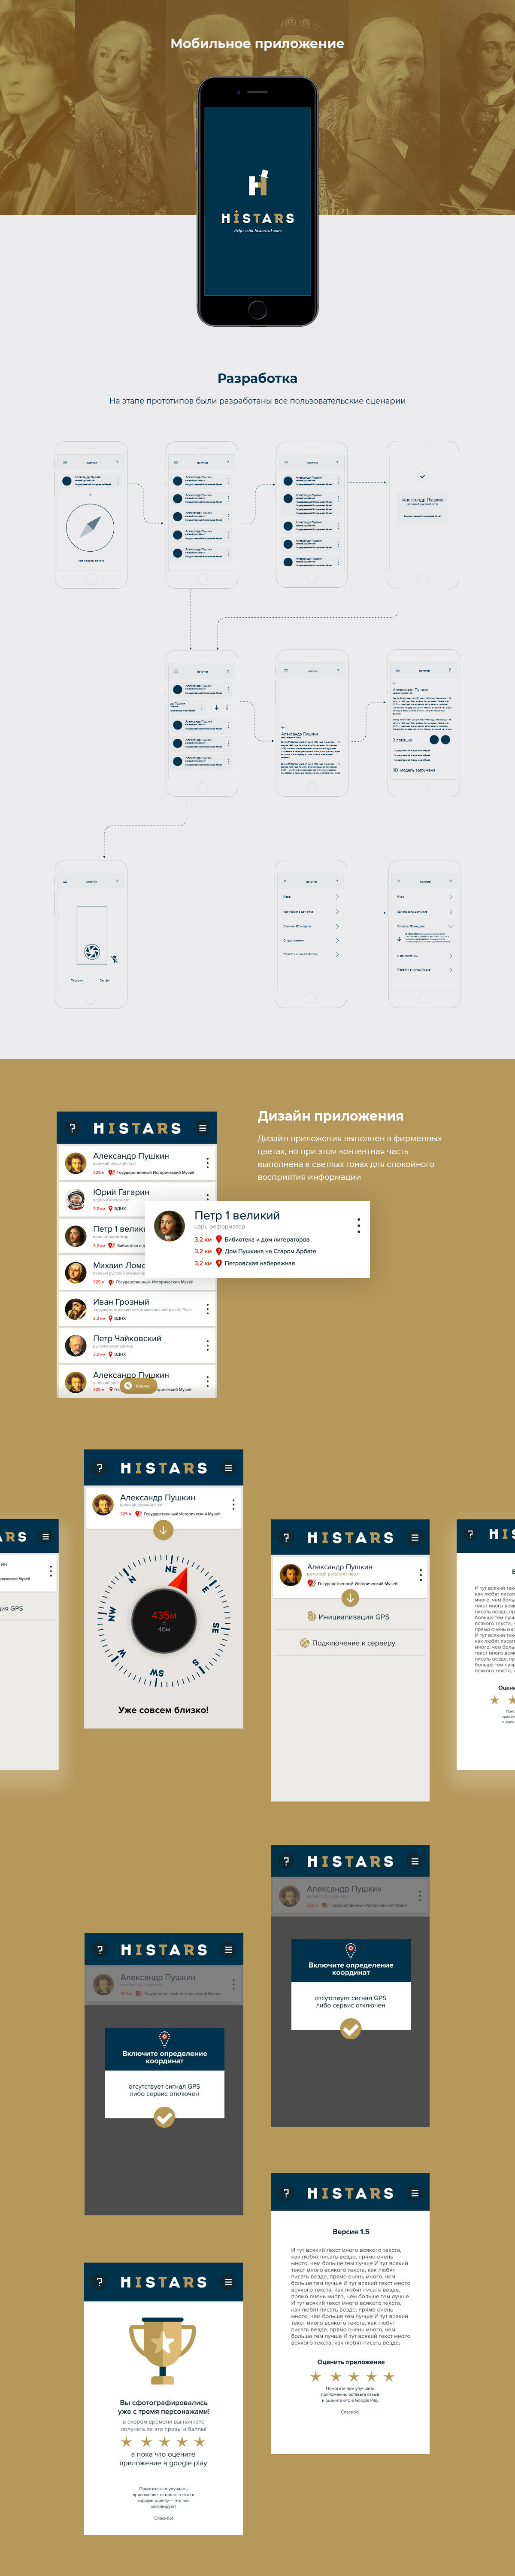Rate fourth star on trophy screen
This screenshot has height=2576, width=515.
[x=181, y=2442]
